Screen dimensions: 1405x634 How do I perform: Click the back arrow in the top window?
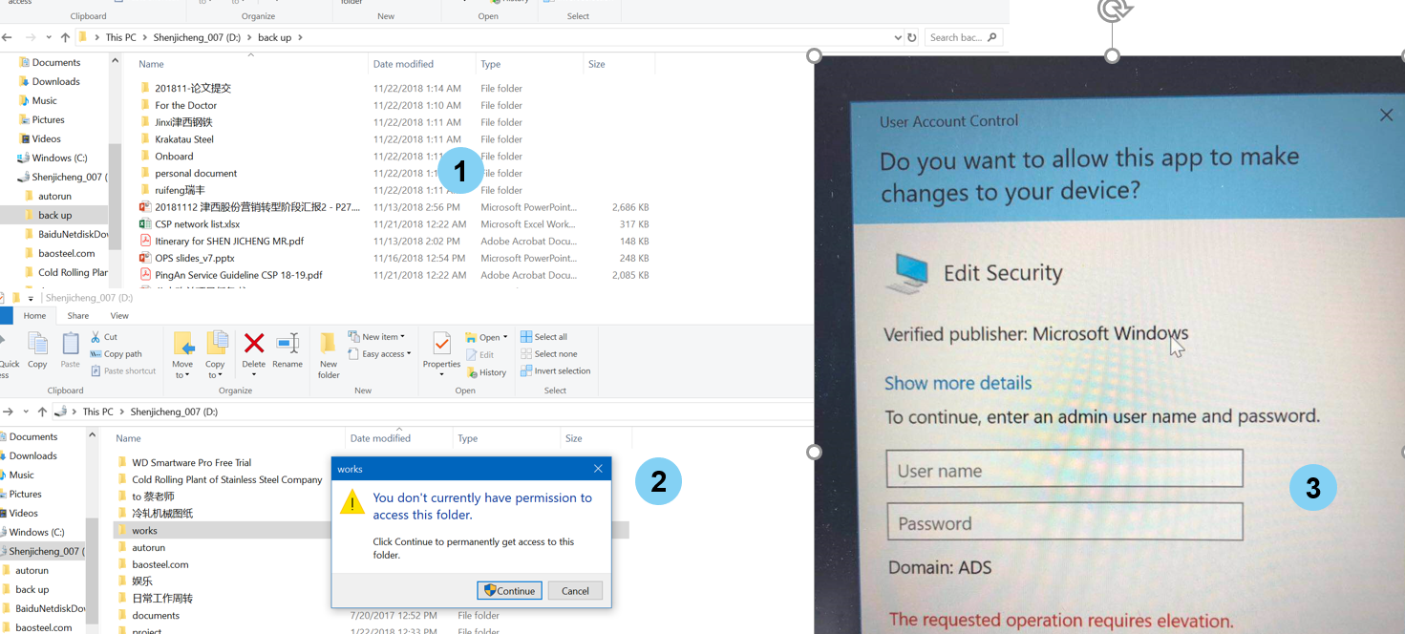coord(7,37)
